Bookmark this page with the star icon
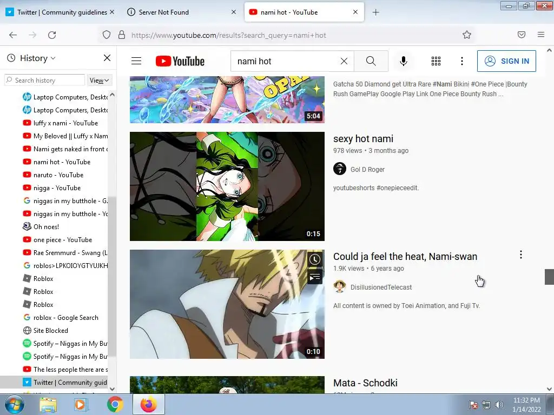The image size is (554, 415). 467,35
